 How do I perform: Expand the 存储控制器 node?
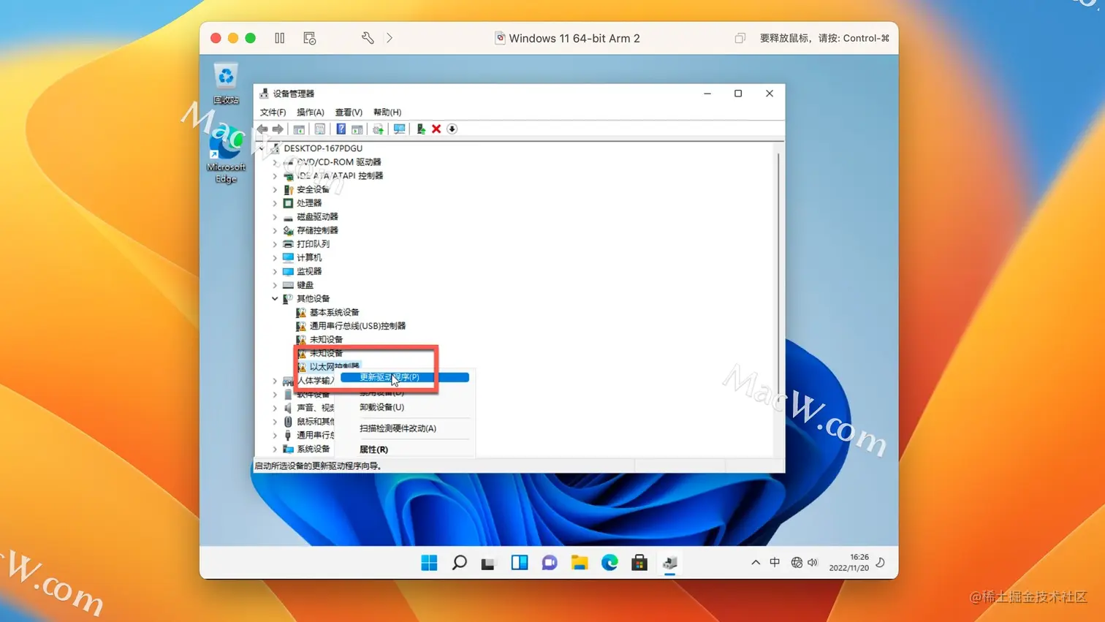275,230
